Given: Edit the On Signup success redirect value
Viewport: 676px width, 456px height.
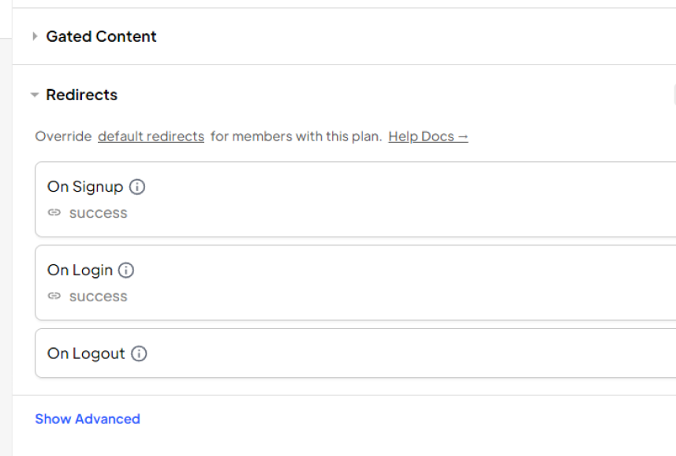Looking at the screenshot, I should [99, 213].
